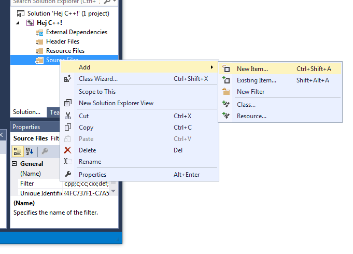The image size is (353, 254).
Task: Select the Header Files tree item
Action: [63, 41]
